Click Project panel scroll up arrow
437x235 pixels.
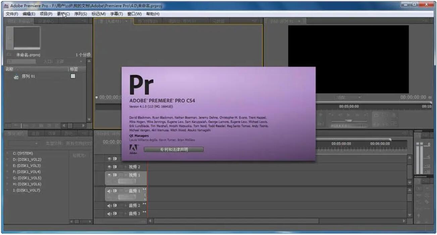tap(89, 61)
